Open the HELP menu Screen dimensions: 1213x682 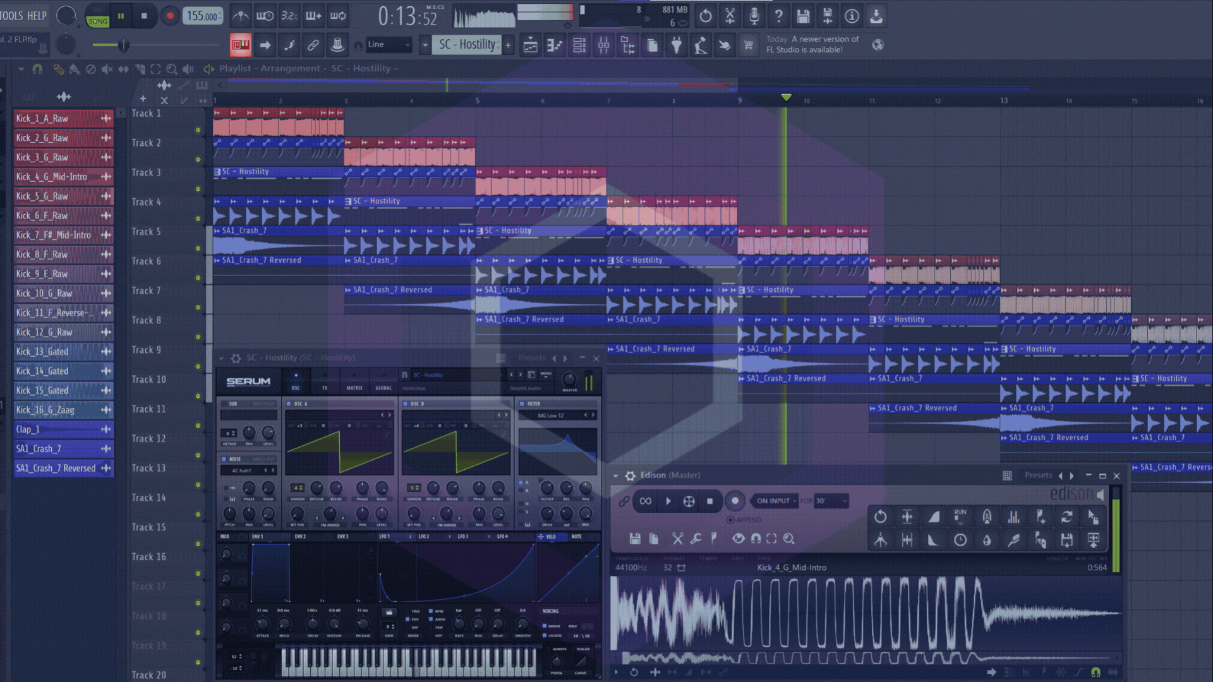point(37,16)
